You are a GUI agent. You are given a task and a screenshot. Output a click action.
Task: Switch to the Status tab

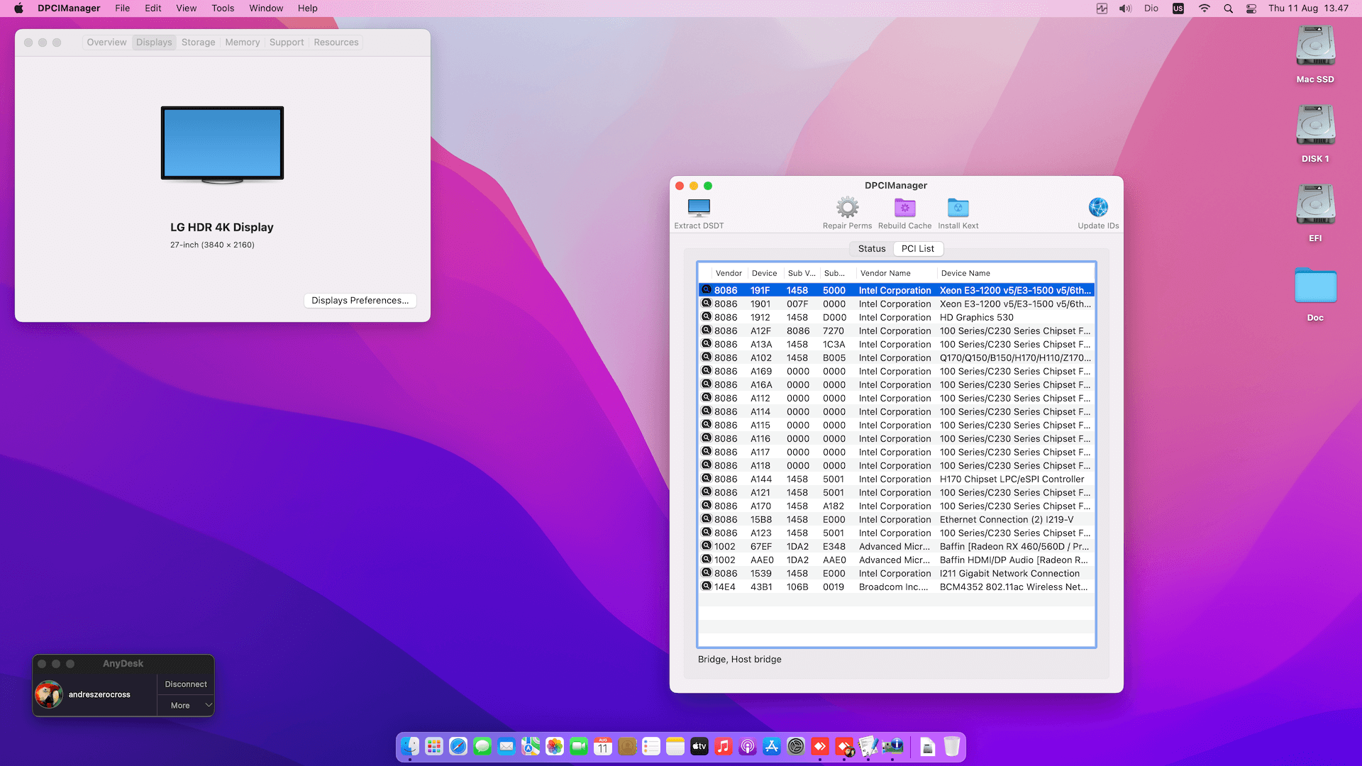click(872, 249)
